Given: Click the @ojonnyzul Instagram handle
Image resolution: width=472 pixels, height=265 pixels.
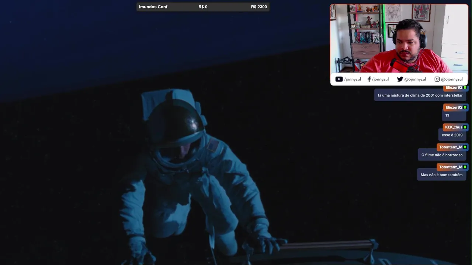Looking at the screenshot, I should pyautogui.click(x=452, y=79).
